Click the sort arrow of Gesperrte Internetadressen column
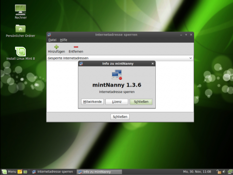This screenshot has height=175, width=233. click(191, 58)
